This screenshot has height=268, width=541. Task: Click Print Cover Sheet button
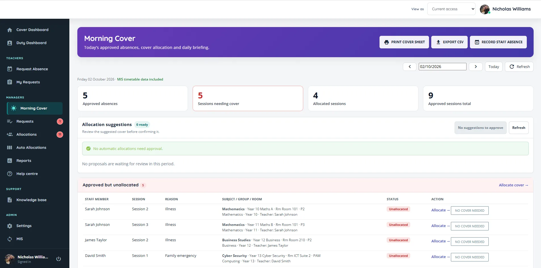404,42
